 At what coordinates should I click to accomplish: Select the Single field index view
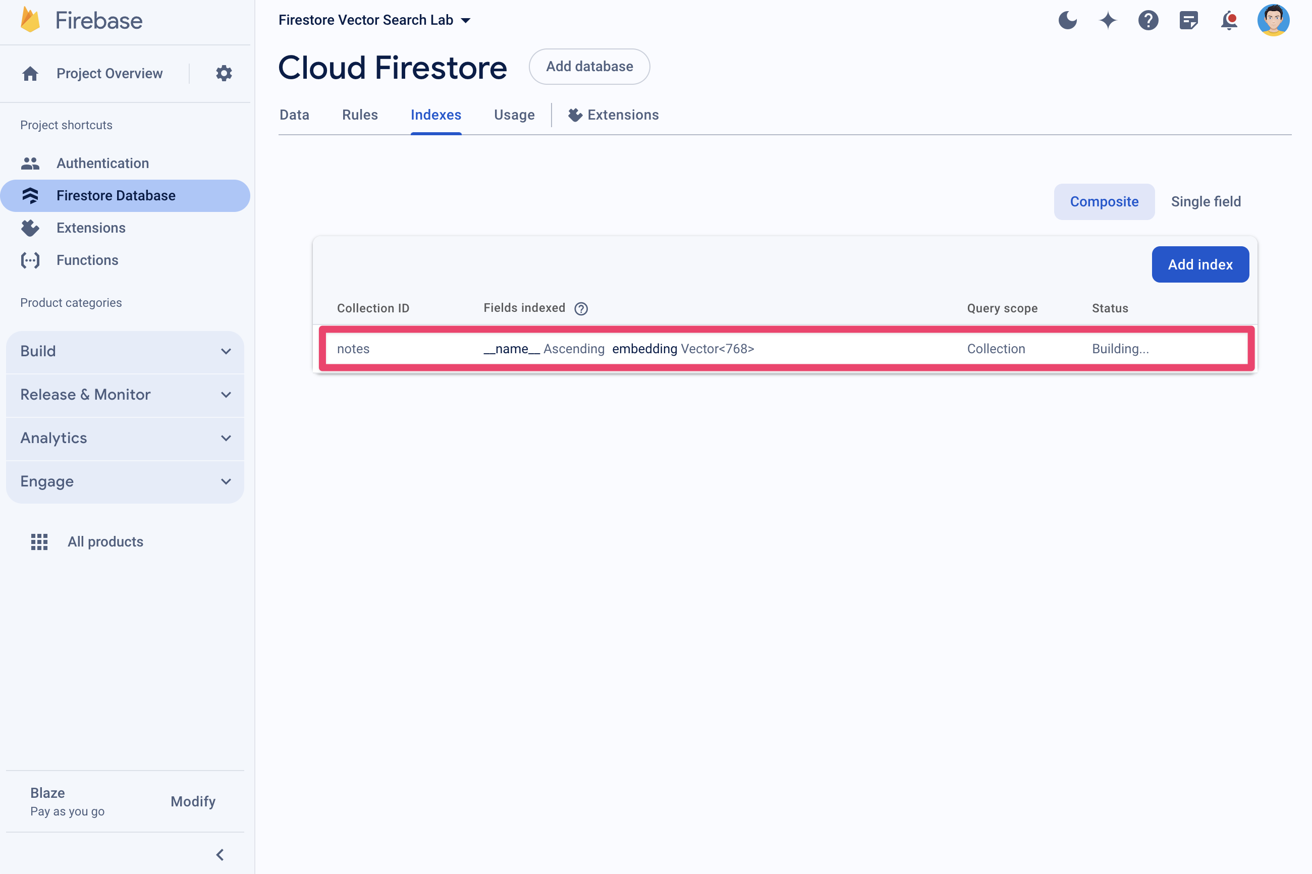coord(1206,202)
